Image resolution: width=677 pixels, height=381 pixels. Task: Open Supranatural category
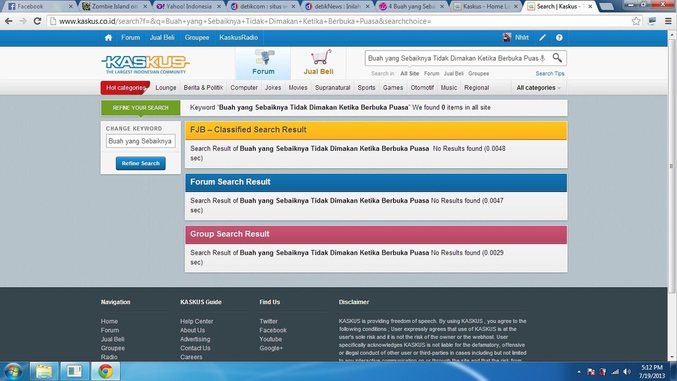[333, 88]
